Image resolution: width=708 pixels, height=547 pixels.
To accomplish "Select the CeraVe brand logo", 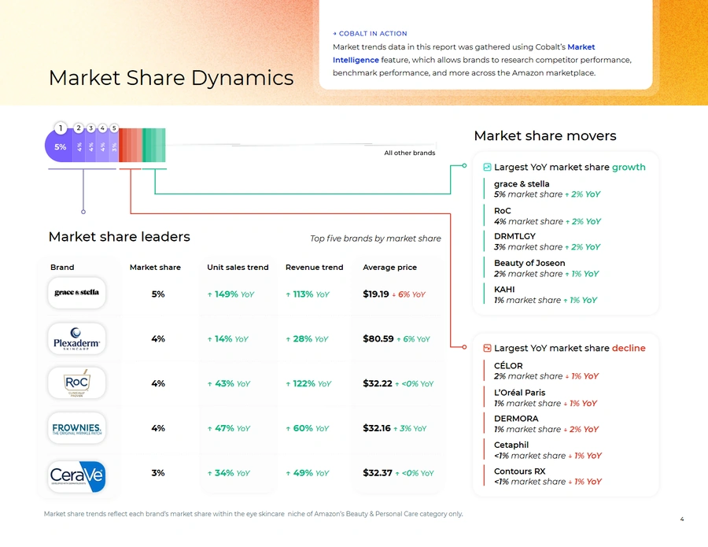I will (x=77, y=476).
